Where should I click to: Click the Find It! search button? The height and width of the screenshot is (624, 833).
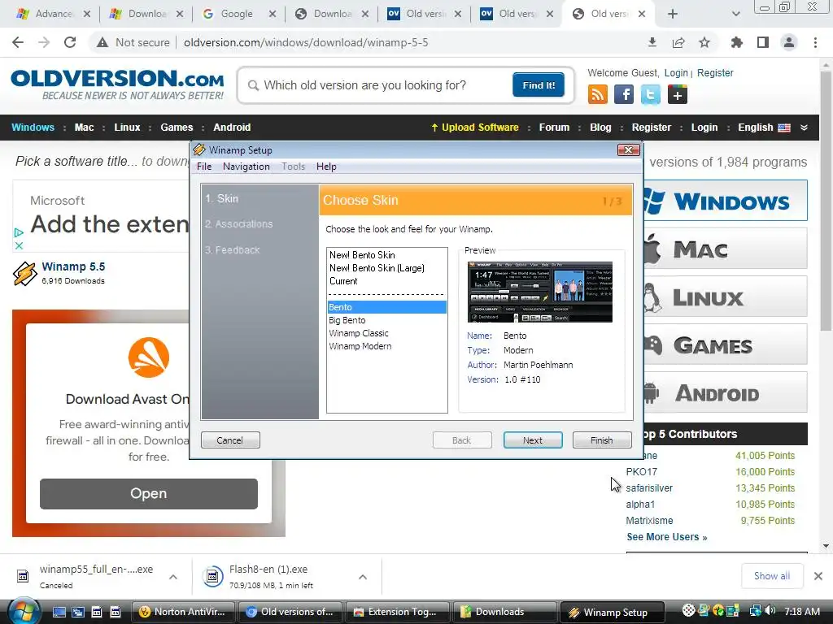[x=539, y=84]
